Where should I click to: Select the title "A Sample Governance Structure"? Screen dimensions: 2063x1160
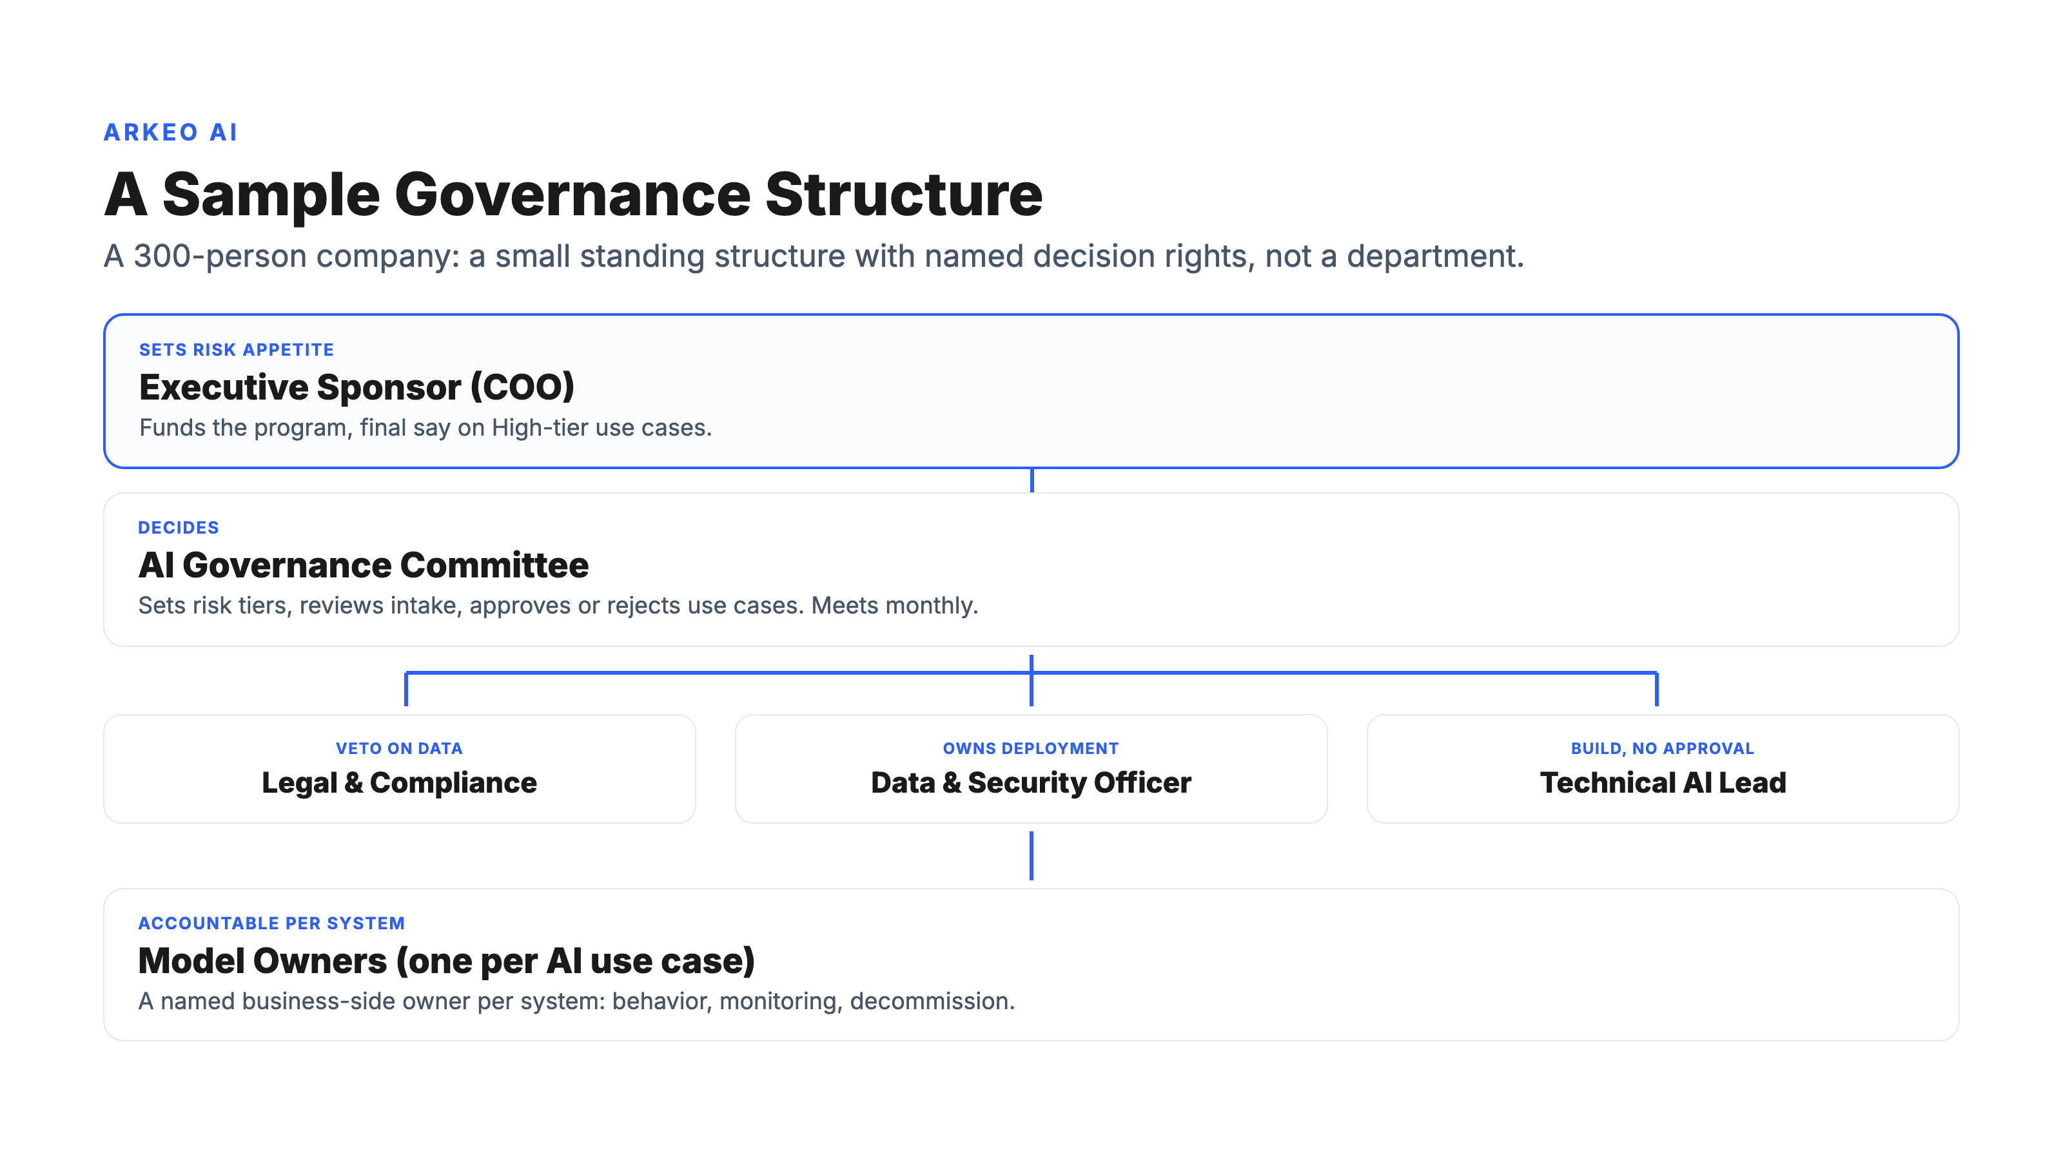[x=573, y=195]
